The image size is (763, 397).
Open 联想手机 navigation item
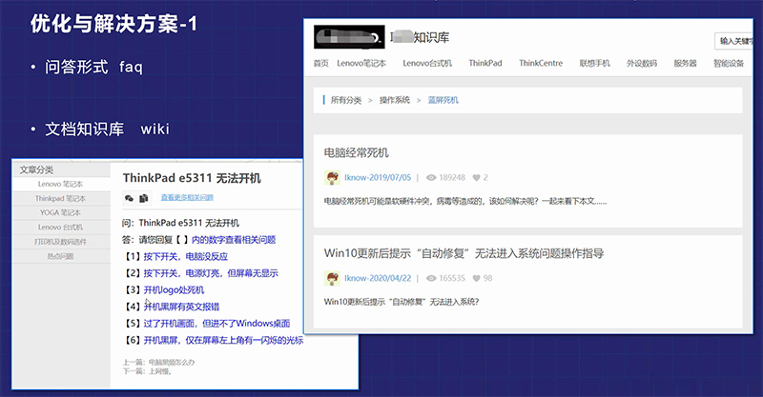click(x=594, y=63)
